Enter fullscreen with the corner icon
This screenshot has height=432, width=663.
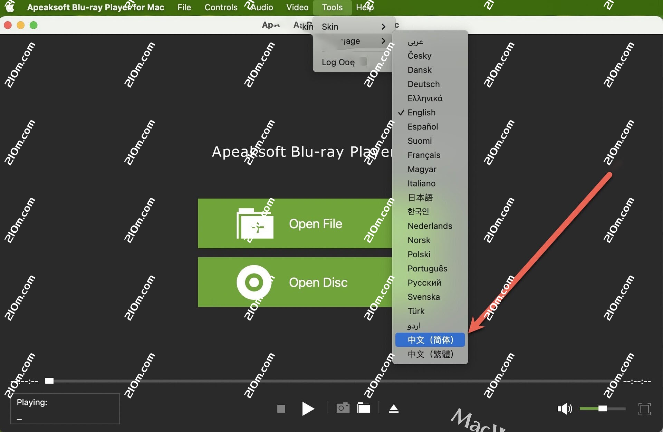pos(644,409)
